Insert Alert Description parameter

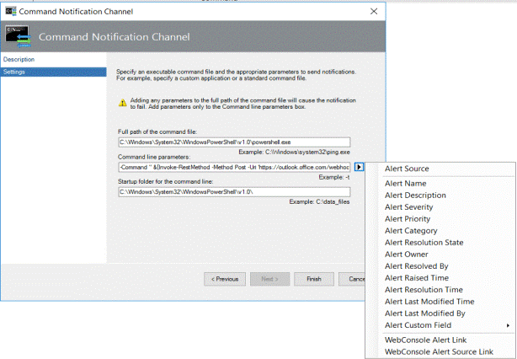click(x=415, y=196)
